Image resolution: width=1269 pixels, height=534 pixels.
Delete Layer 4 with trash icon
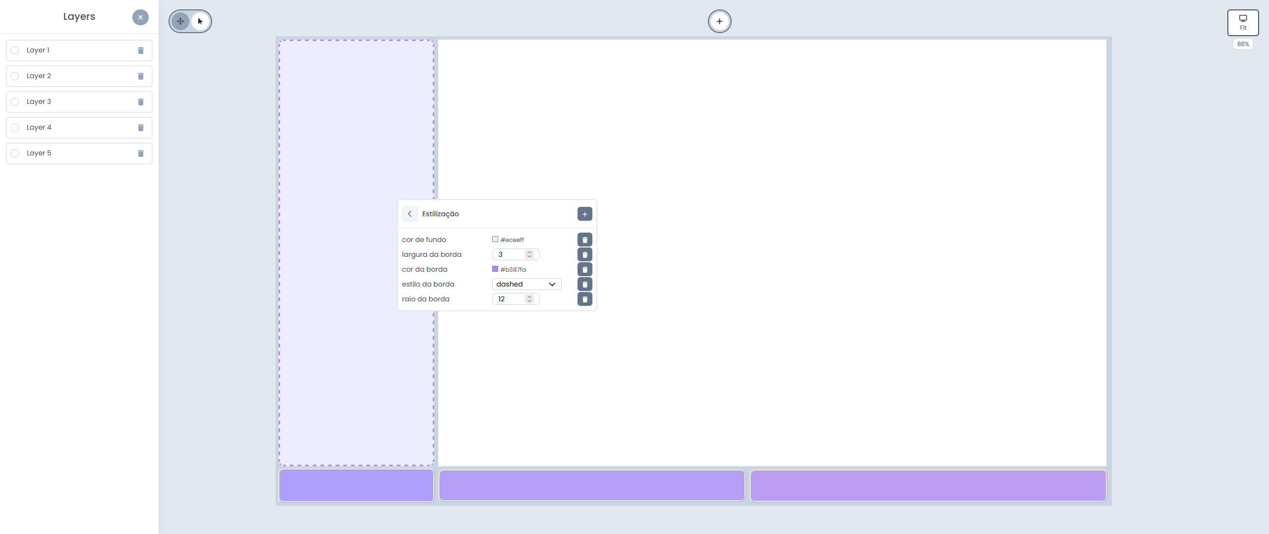tap(141, 128)
